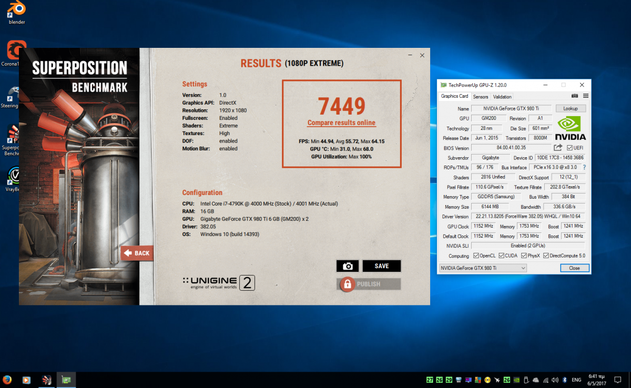Screen dimensions: 631x388
Task: Toggle the OpenCL checkbox
Action: (476, 256)
